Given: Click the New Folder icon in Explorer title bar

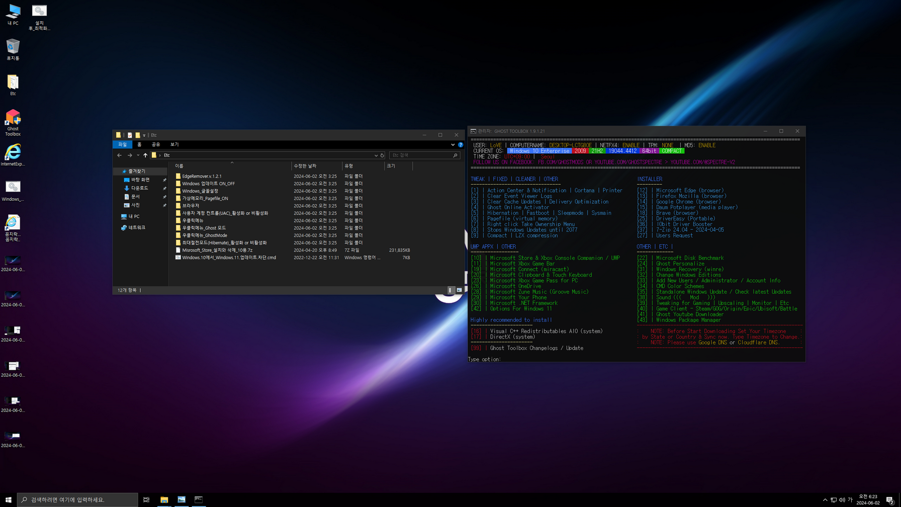Looking at the screenshot, I should [x=137, y=135].
